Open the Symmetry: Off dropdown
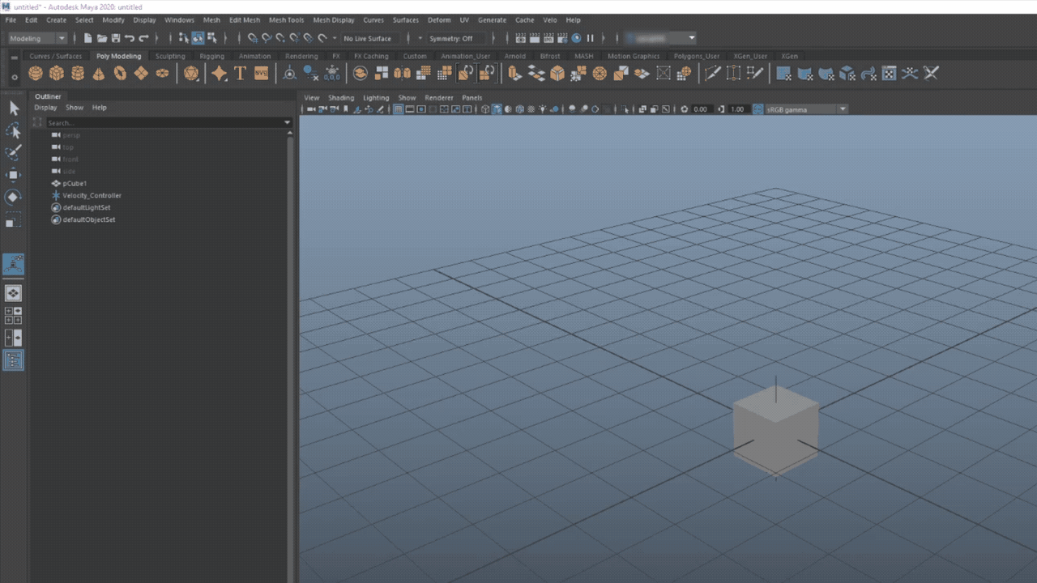Screen dimensions: 1037x583 [x=457, y=38]
